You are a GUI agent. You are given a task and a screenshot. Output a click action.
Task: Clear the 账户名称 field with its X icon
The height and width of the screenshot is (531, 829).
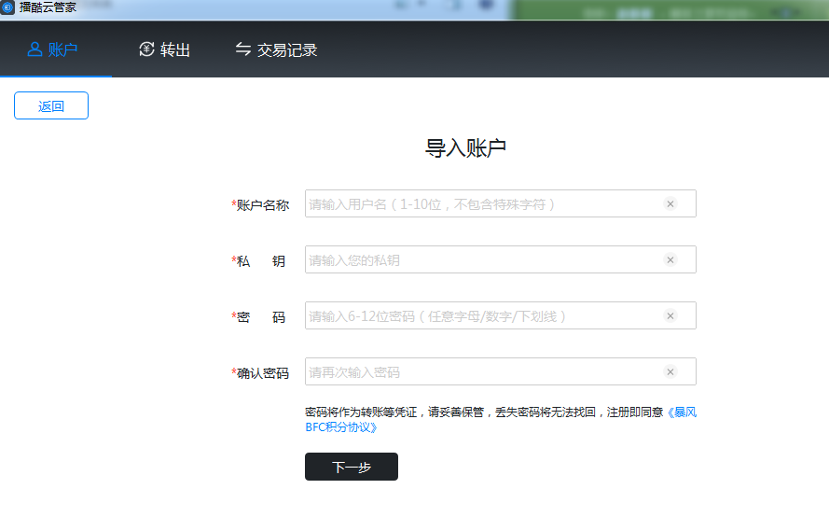670,204
